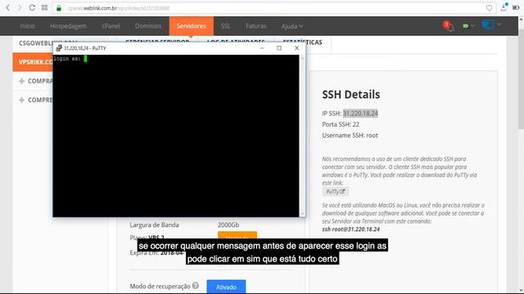Open cPanel menu item
Image resolution: width=524 pixels, height=294 pixels.
point(111,26)
